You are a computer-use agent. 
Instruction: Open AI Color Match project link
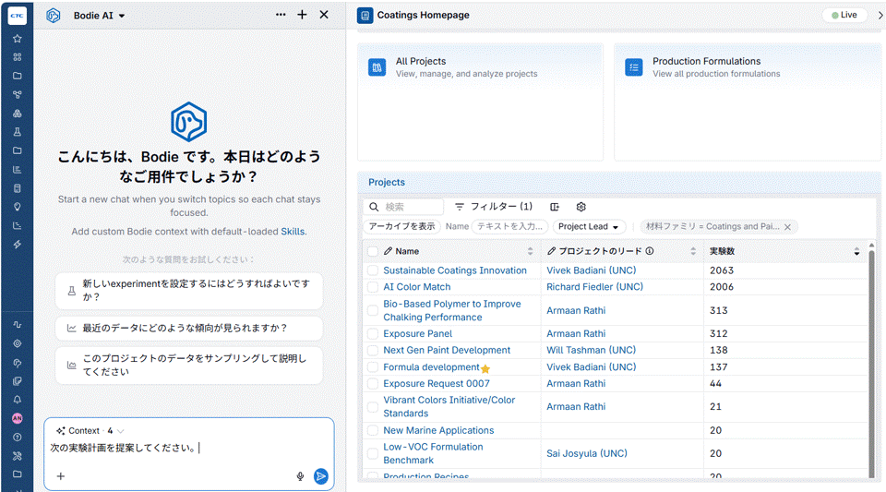tap(417, 287)
